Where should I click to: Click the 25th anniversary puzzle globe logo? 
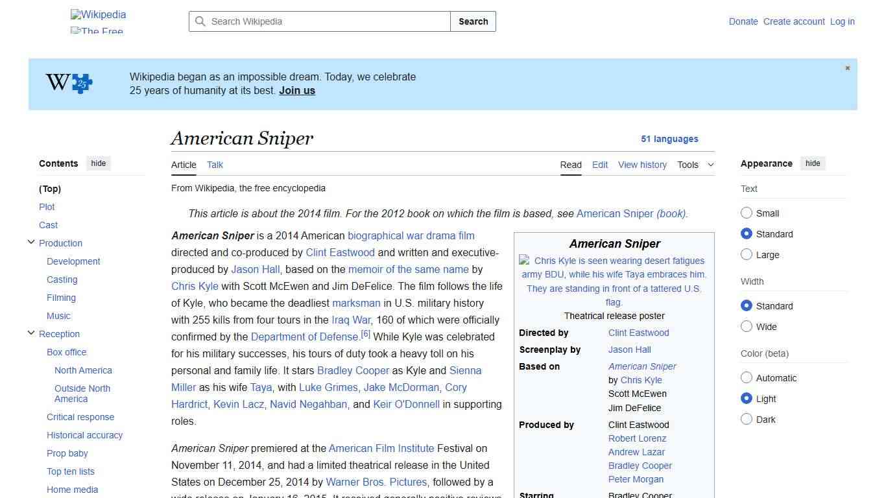68,83
